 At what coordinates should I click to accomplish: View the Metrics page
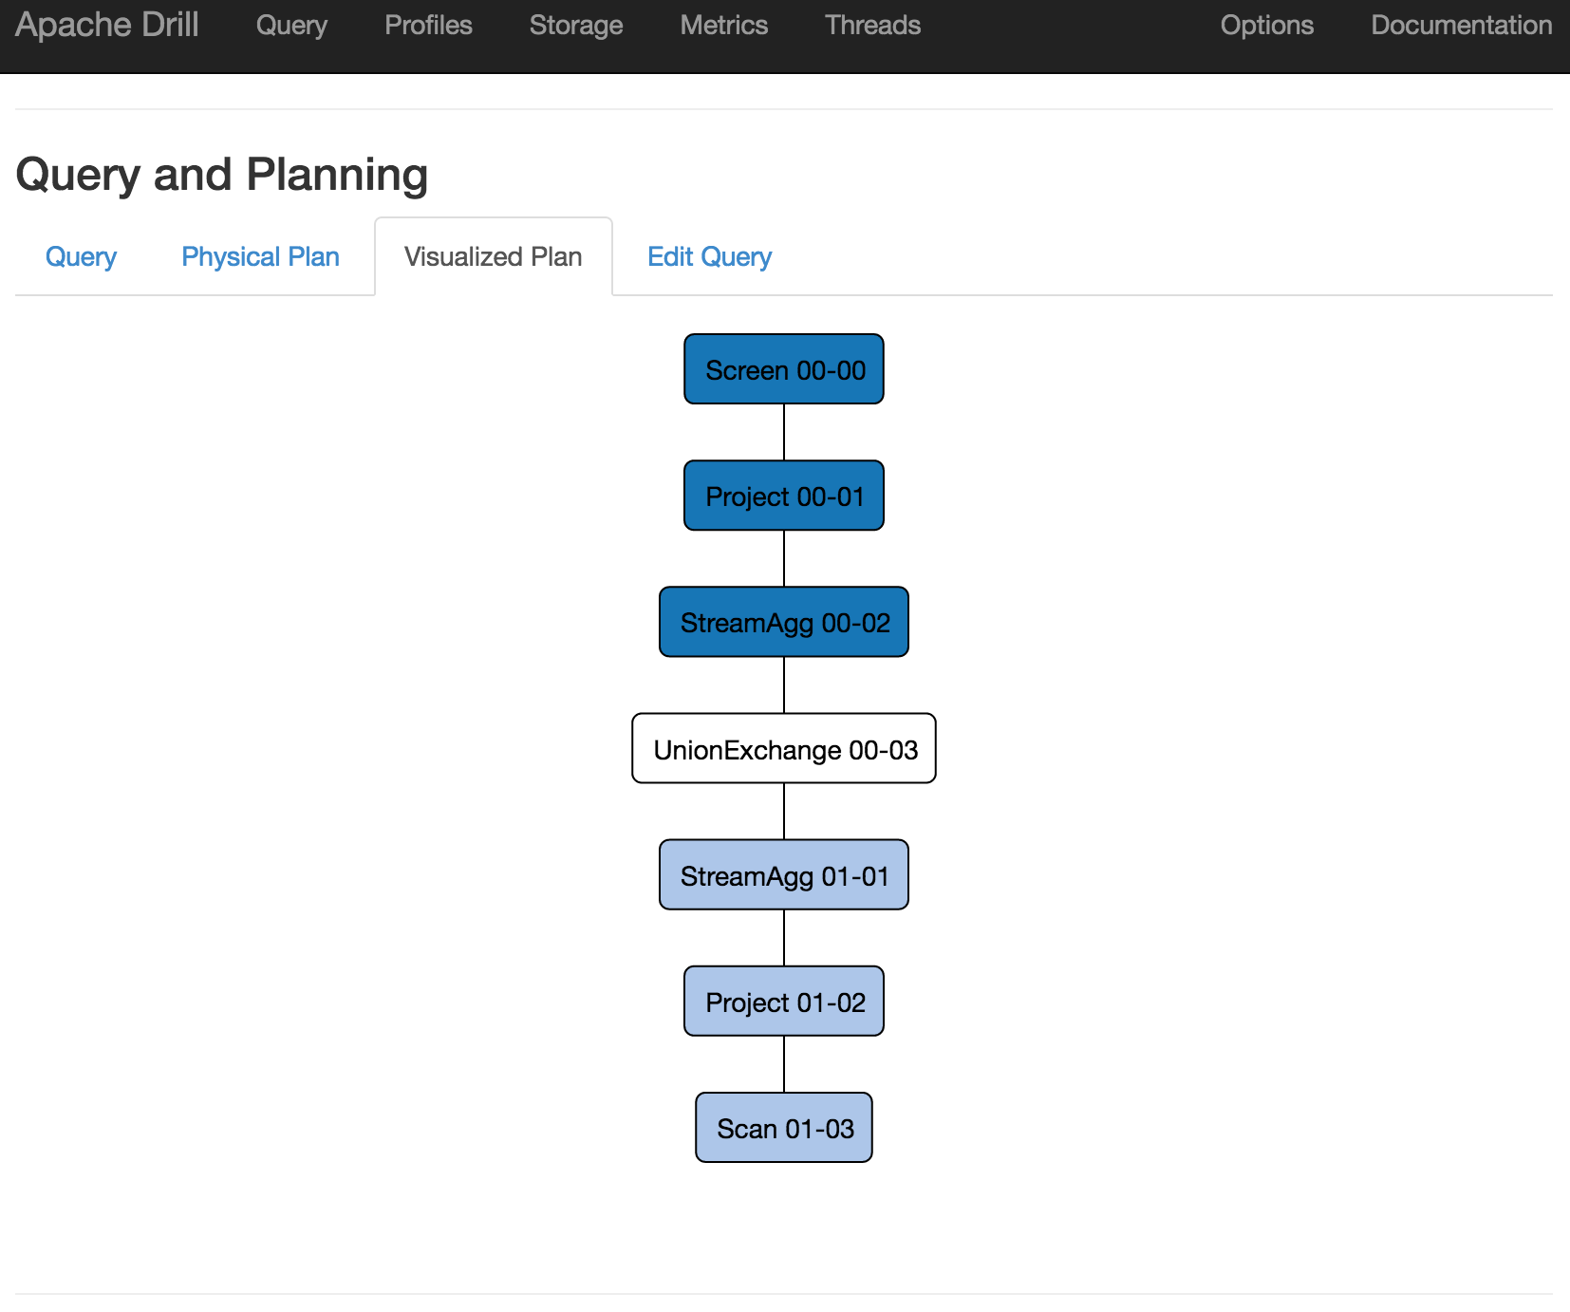(x=723, y=26)
